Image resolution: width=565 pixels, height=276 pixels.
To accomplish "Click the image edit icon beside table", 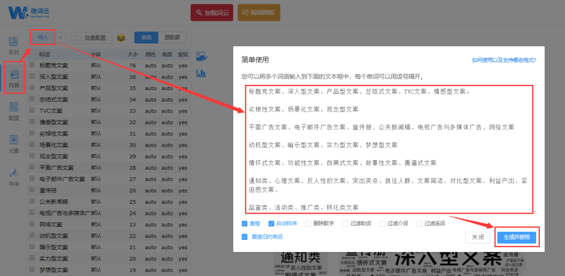I will 201,56.
